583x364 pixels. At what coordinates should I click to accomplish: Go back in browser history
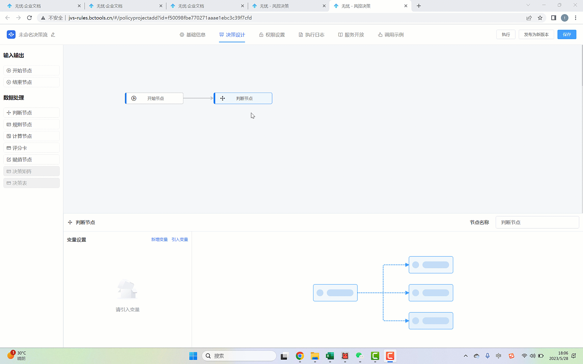(x=7, y=18)
